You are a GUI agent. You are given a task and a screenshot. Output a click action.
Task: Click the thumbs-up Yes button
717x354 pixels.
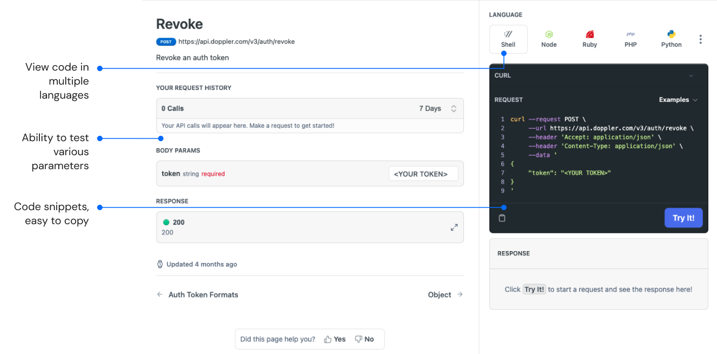pos(334,339)
